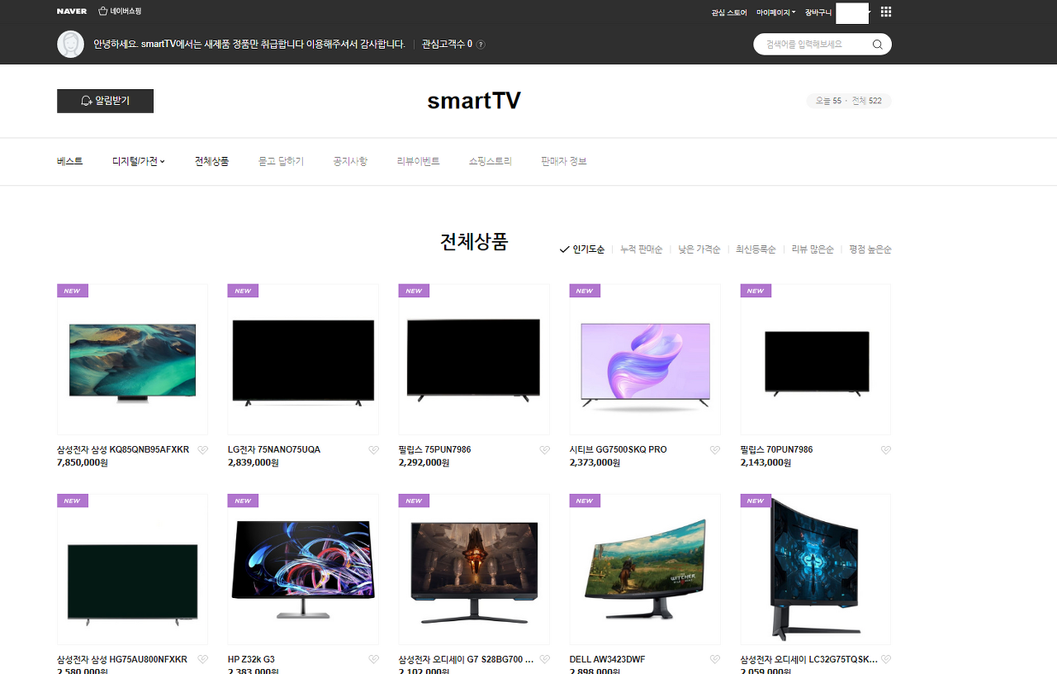This screenshot has width=1057, height=674.
Task: Click the DELL AW3423DWF title
Action: pos(607,660)
